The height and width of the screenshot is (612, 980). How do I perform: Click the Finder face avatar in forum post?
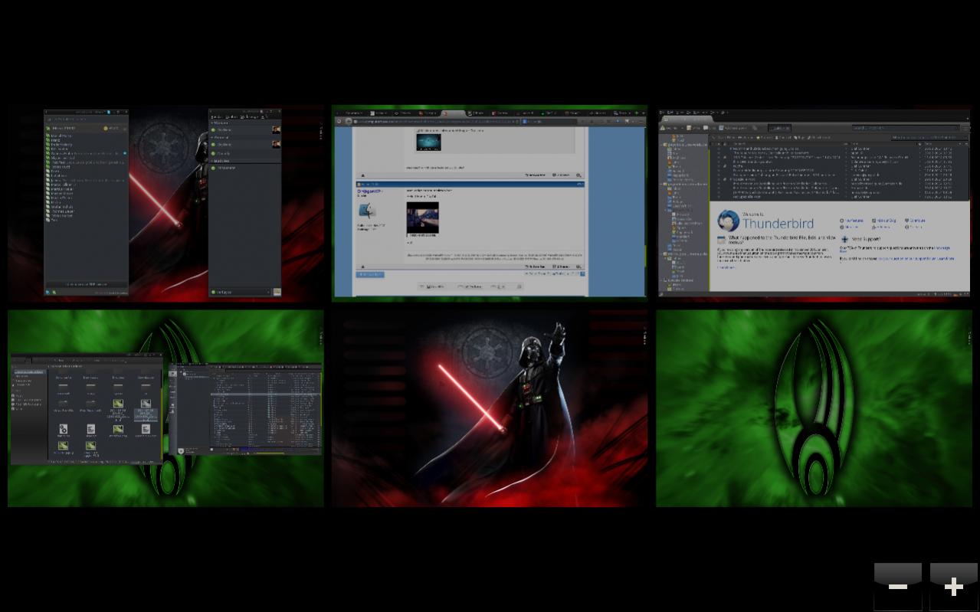pos(368,211)
